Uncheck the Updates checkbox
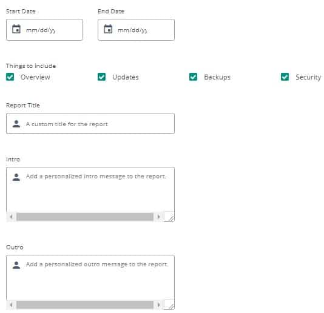The width and height of the screenshot is (324, 313). click(101, 77)
